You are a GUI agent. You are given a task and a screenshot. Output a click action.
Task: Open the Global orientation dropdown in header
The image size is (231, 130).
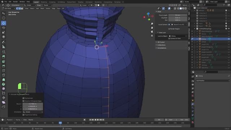pos(30,5)
